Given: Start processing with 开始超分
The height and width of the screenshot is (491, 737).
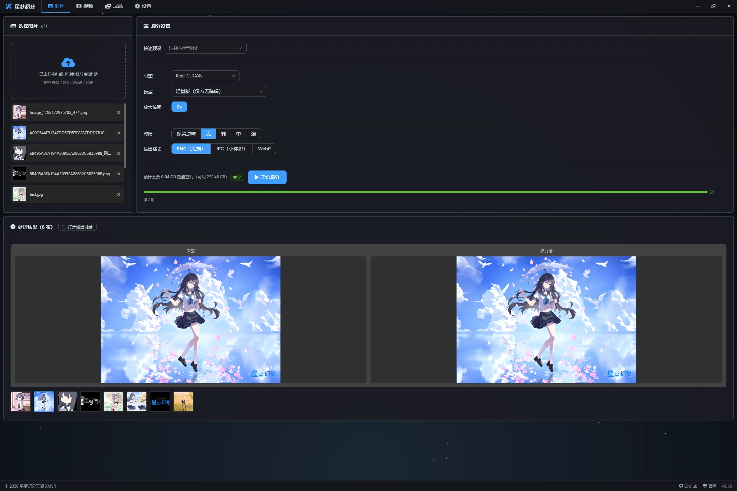Looking at the screenshot, I should pos(267,177).
